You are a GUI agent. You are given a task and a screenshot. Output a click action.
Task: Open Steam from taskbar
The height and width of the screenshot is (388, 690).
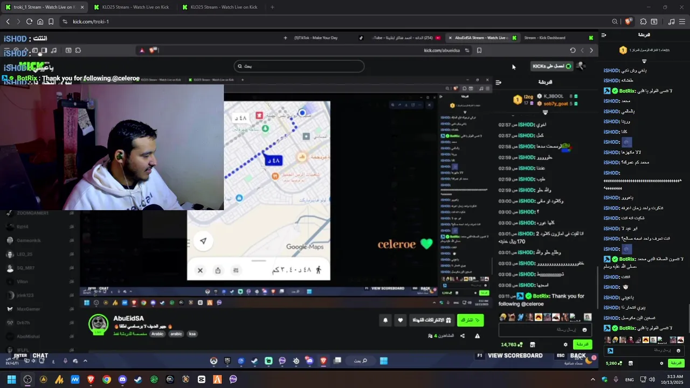[138, 379]
